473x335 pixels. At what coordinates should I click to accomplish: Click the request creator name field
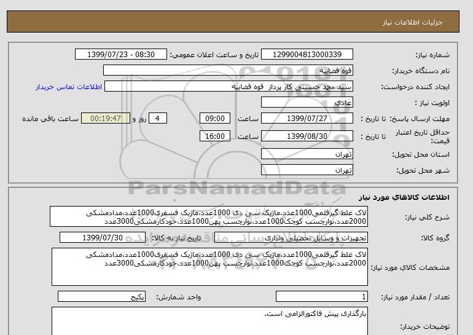pyautogui.click(x=229, y=87)
